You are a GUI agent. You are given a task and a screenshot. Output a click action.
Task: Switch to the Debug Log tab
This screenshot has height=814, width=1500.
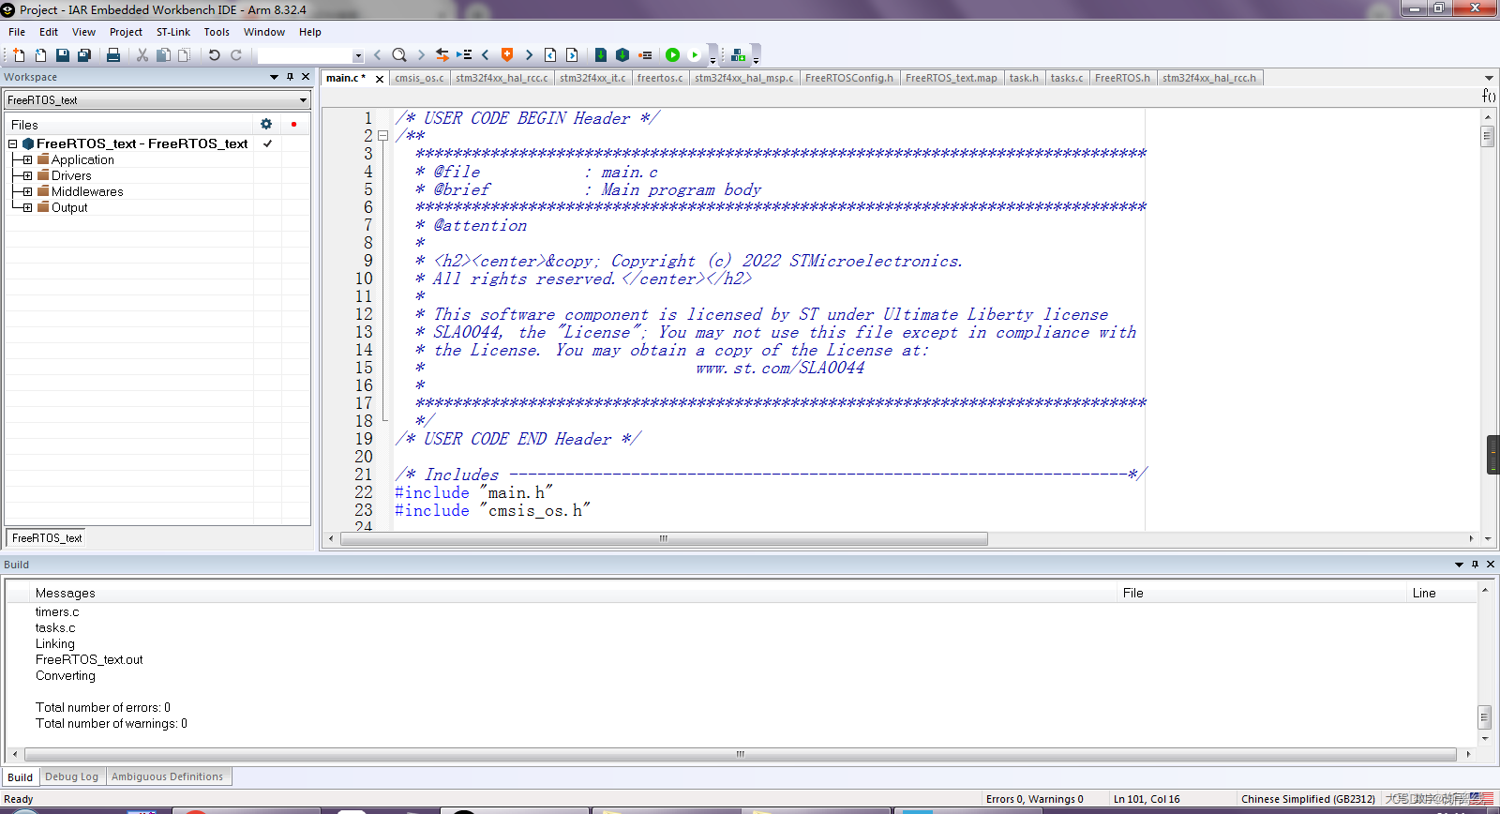click(x=71, y=776)
